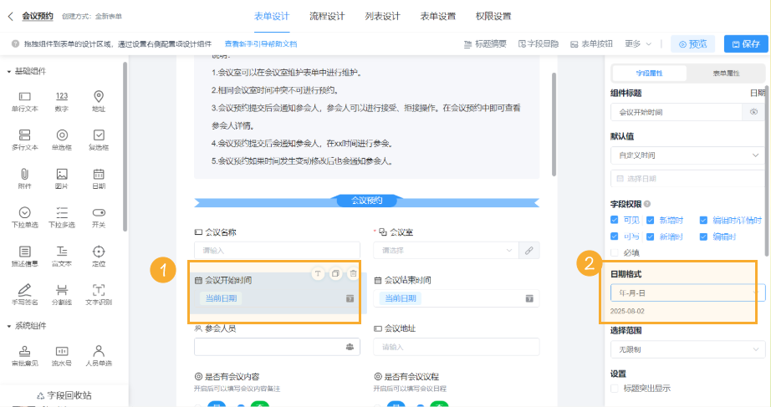Click the 预览 preview button

[x=693, y=43]
